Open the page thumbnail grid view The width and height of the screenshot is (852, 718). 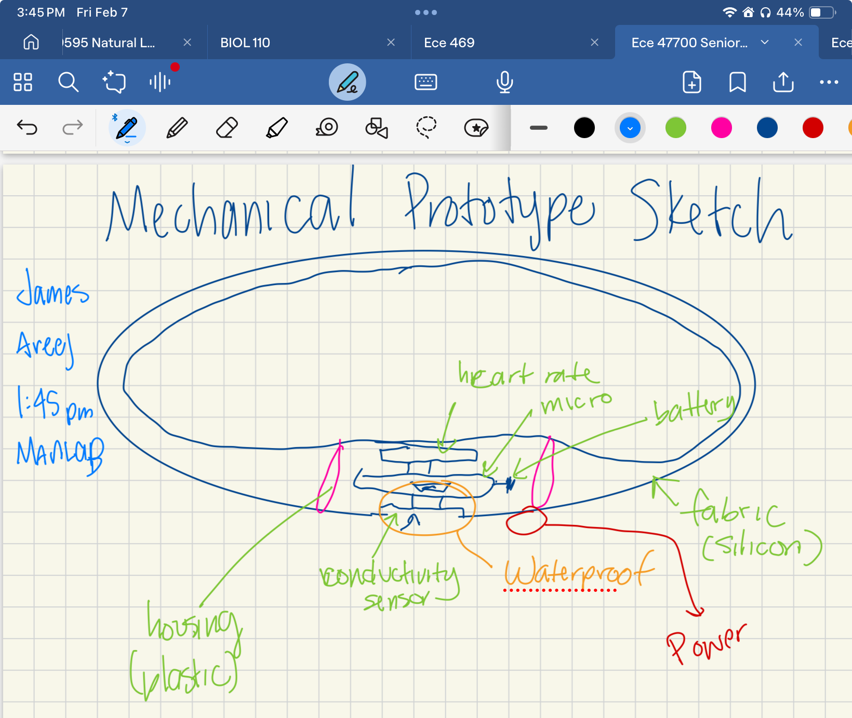click(x=23, y=82)
